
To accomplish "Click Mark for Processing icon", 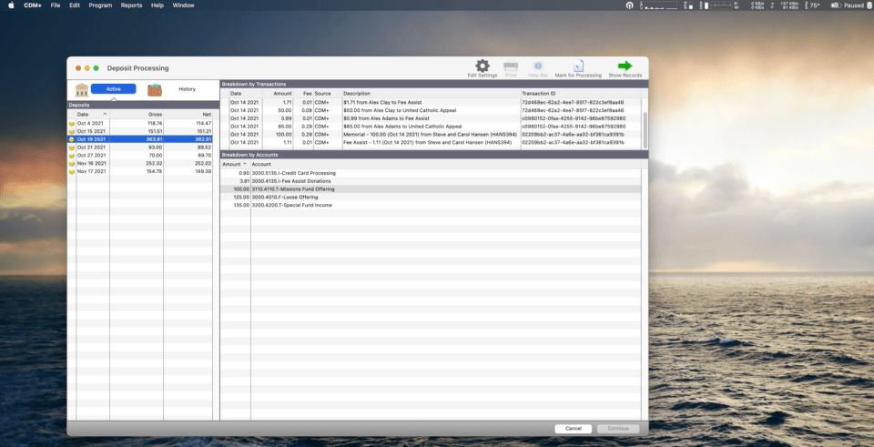I will 578,66.
